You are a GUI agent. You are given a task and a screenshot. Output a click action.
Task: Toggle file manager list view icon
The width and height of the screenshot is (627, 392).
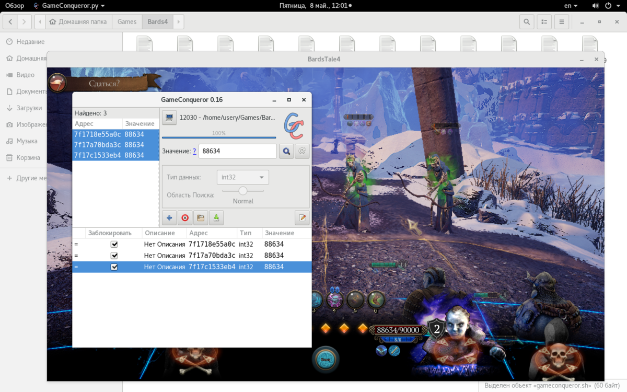[x=544, y=22]
